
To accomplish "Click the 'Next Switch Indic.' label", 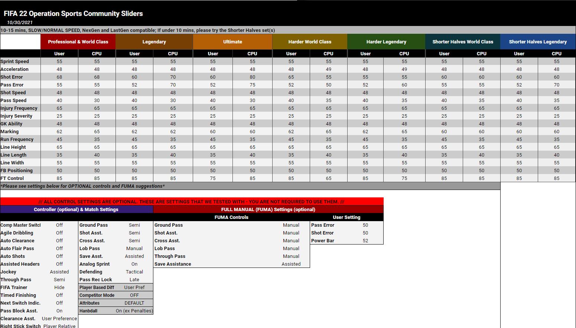I will (20, 303).
